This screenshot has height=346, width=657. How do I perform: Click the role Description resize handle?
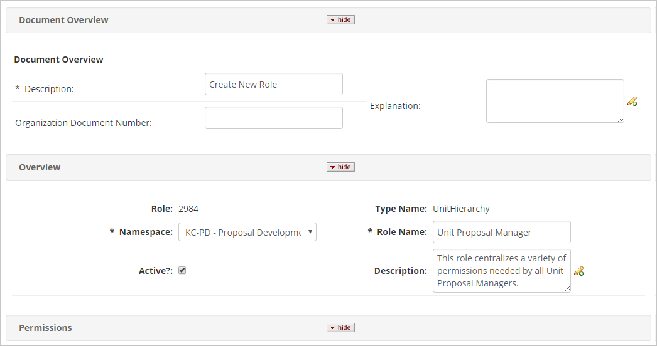tap(567, 289)
